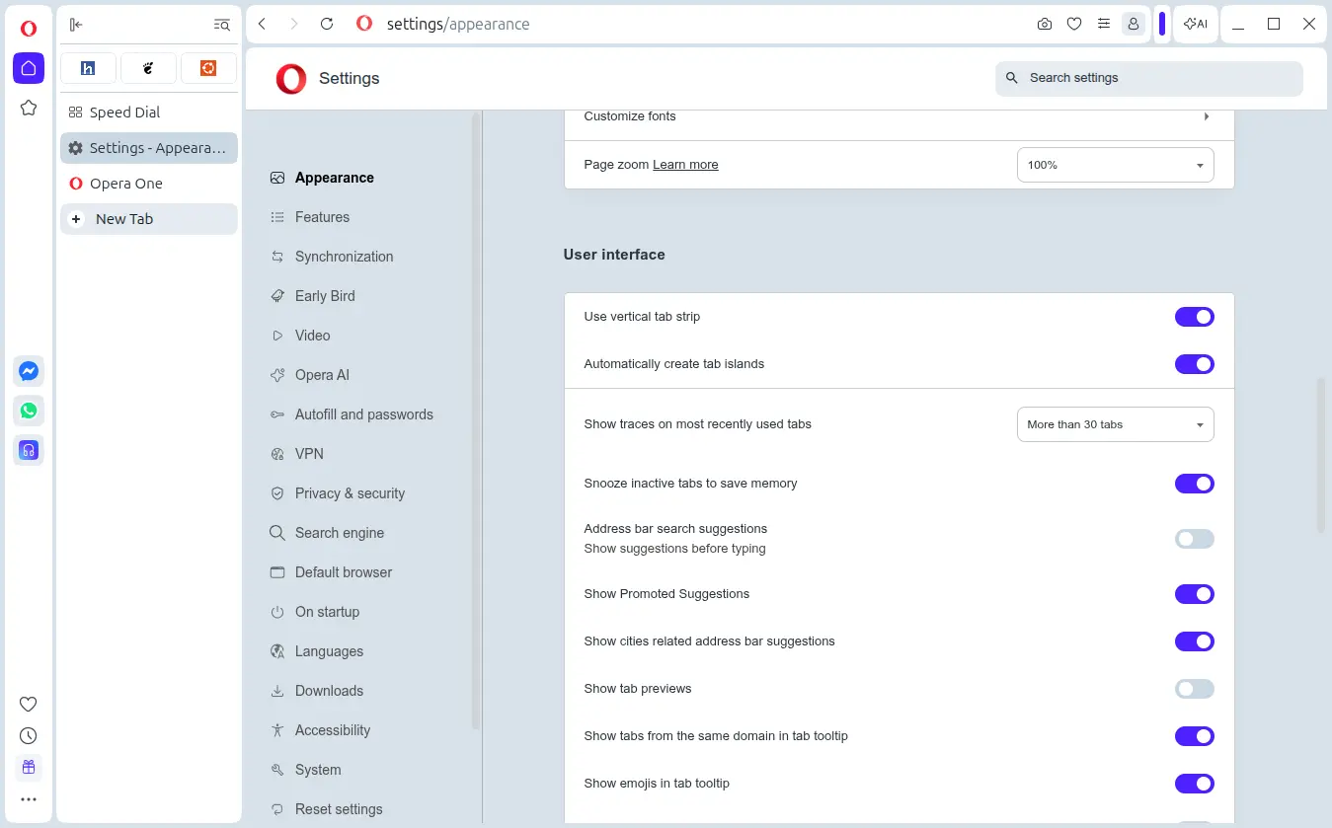Open Search engine settings

tap(327, 533)
